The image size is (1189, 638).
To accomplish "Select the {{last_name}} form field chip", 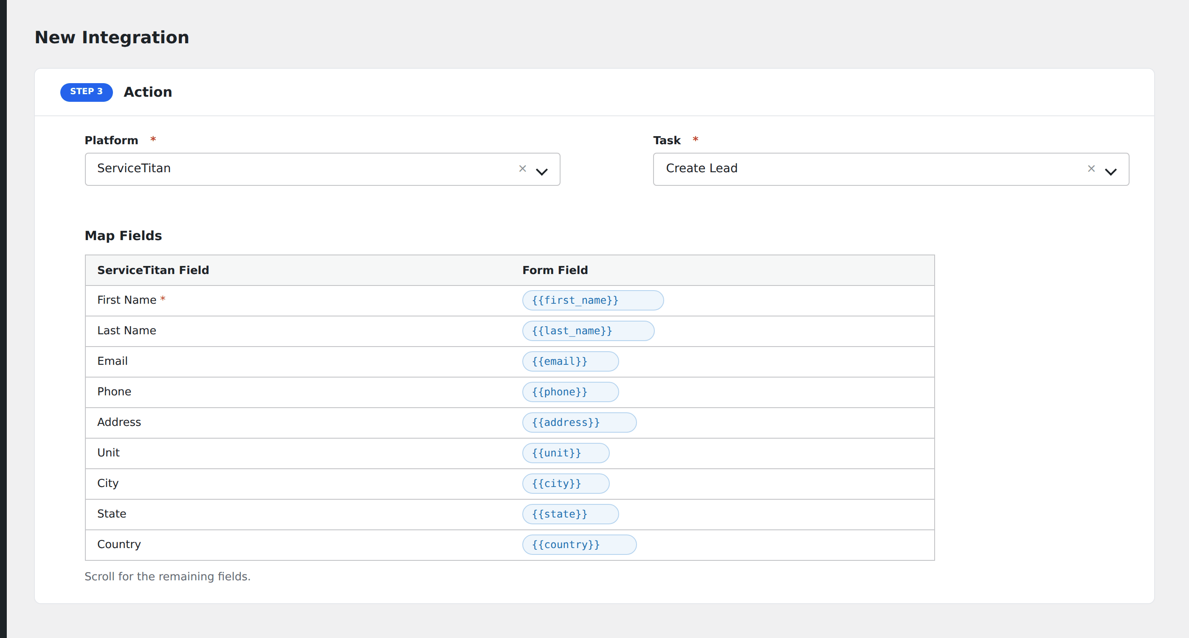I will 588,331.
